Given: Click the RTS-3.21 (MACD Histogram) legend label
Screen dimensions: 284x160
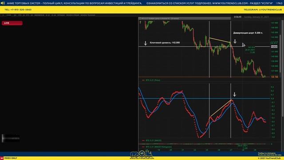Looking at the screenshot, I should point(158,147).
